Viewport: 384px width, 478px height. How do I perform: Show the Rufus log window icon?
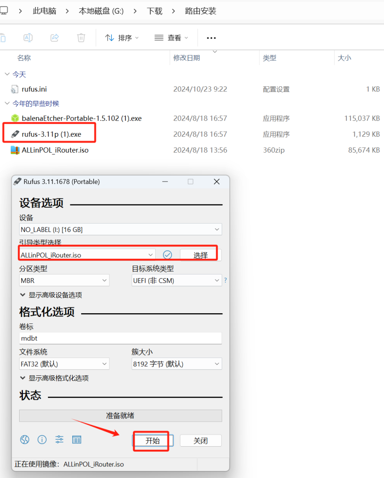[77, 440]
